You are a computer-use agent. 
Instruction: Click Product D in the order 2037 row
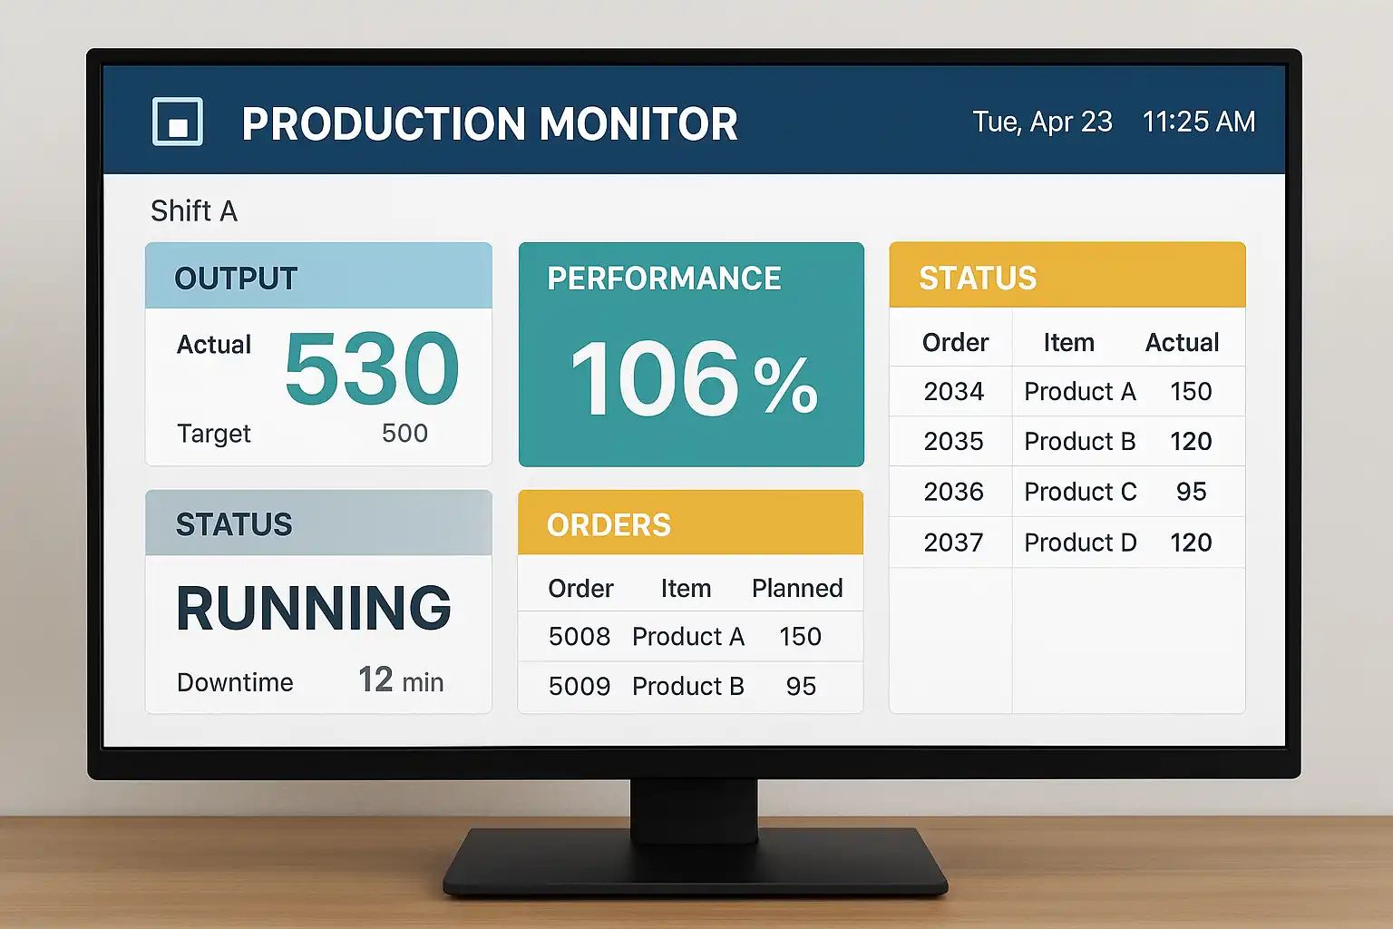click(1080, 543)
